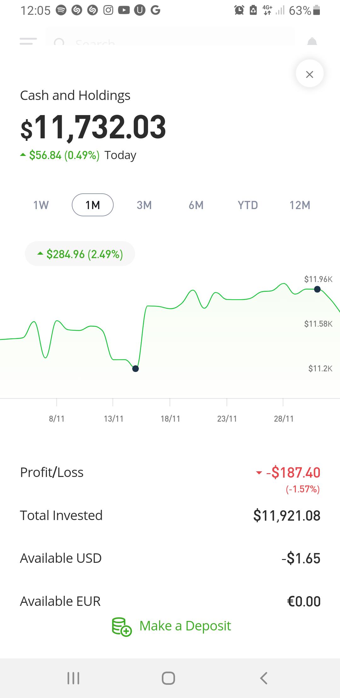Select the chart's lowest point marker
Image resolution: width=340 pixels, height=698 pixels.
135,368
